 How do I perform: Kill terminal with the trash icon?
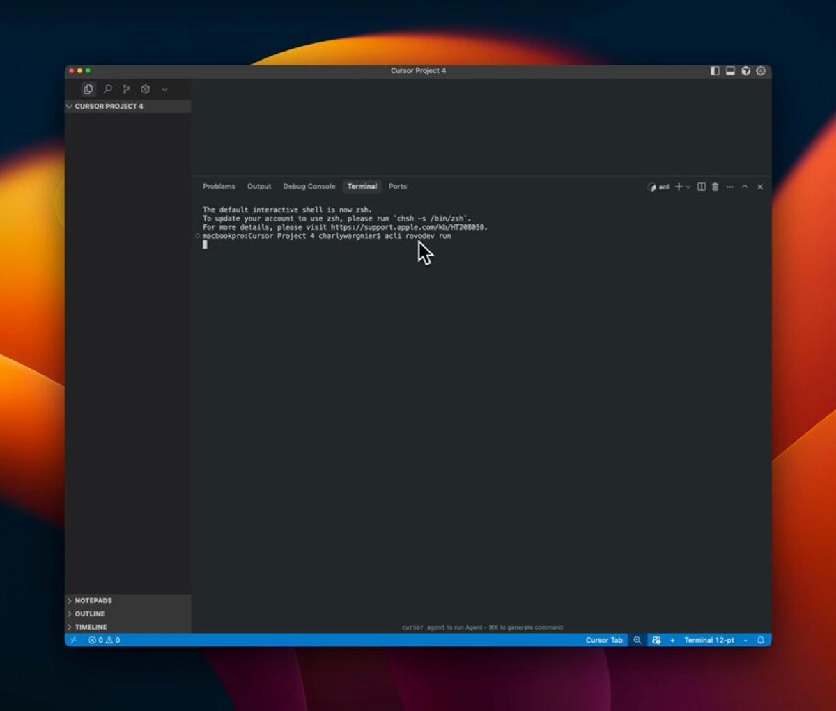[715, 187]
